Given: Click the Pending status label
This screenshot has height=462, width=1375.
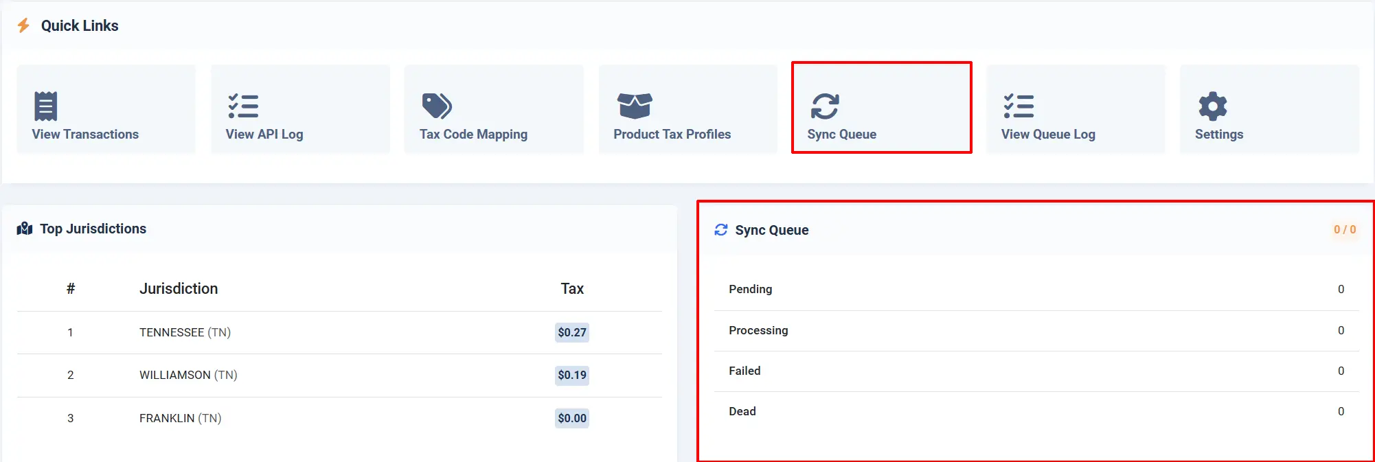Looking at the screenshot, I should 751,289.
